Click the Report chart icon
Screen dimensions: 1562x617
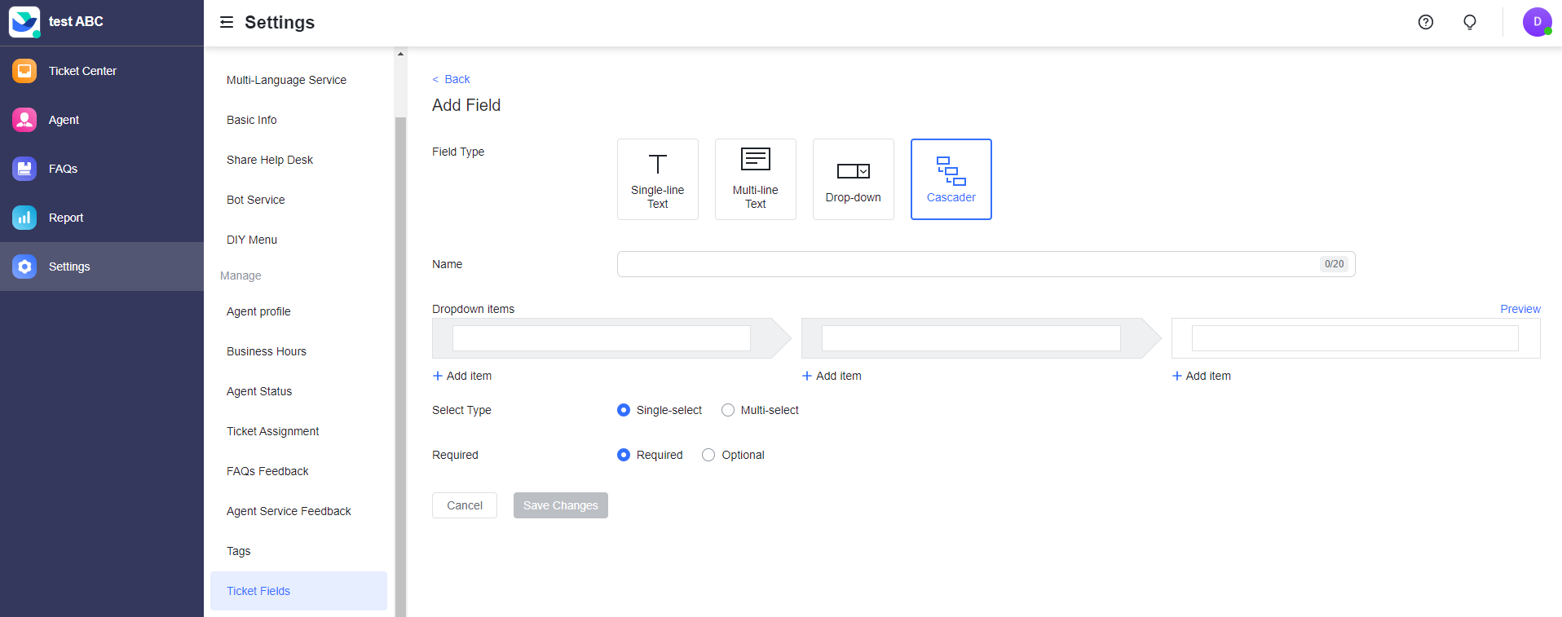24,218
